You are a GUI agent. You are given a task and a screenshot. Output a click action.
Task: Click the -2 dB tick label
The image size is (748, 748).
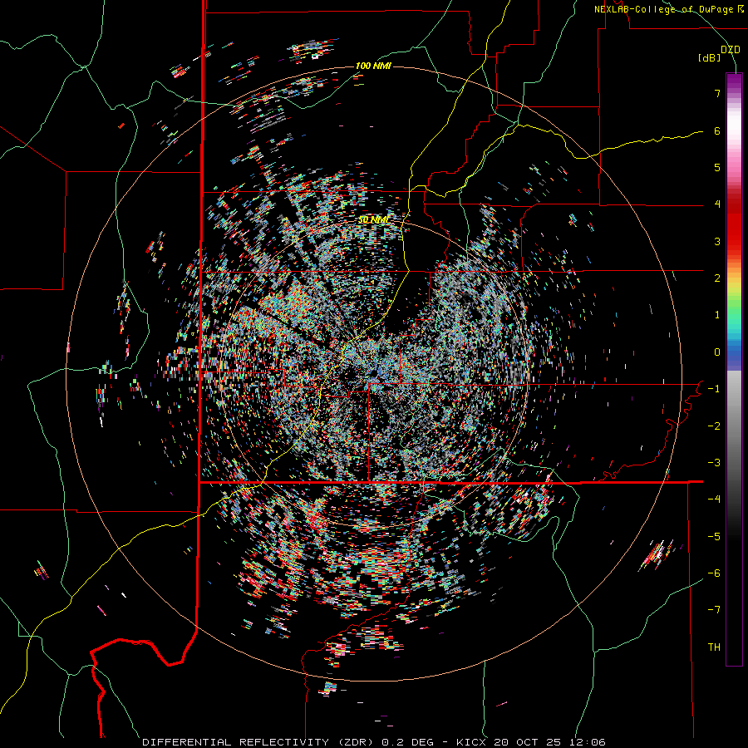tap(714, 426)
